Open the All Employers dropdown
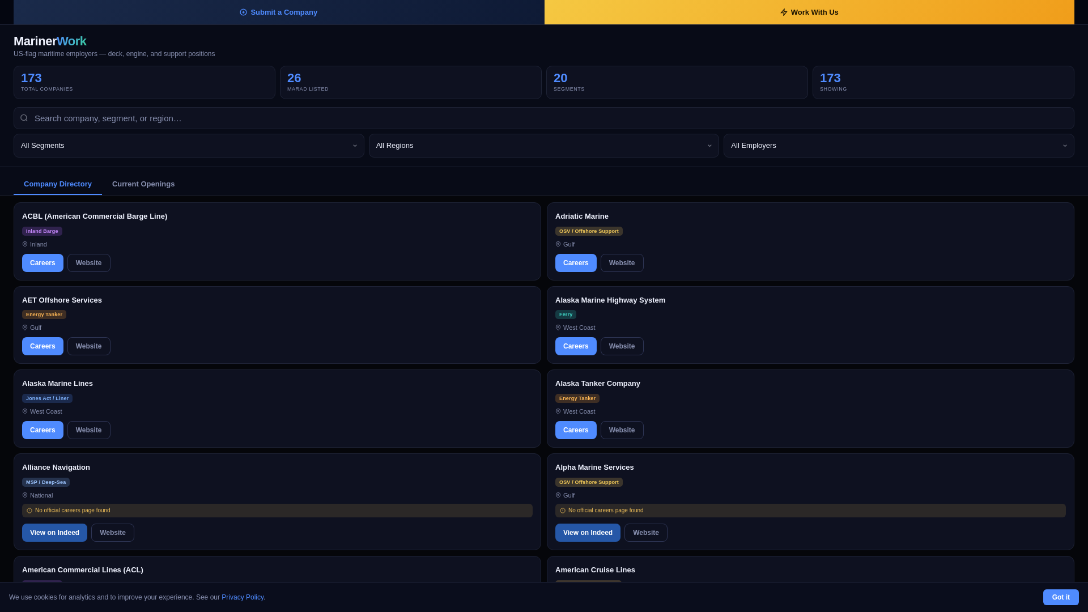 pyautogui.click(x=899, y=146)
